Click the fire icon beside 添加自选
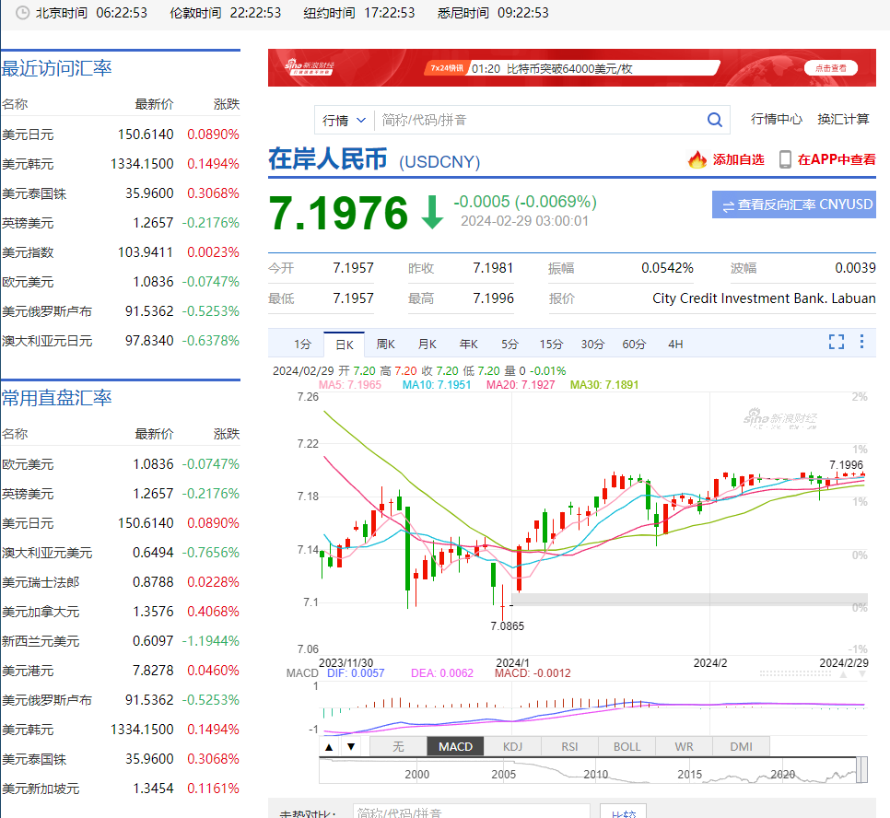This screenshot has width=890, height=818. click(697, 160)
